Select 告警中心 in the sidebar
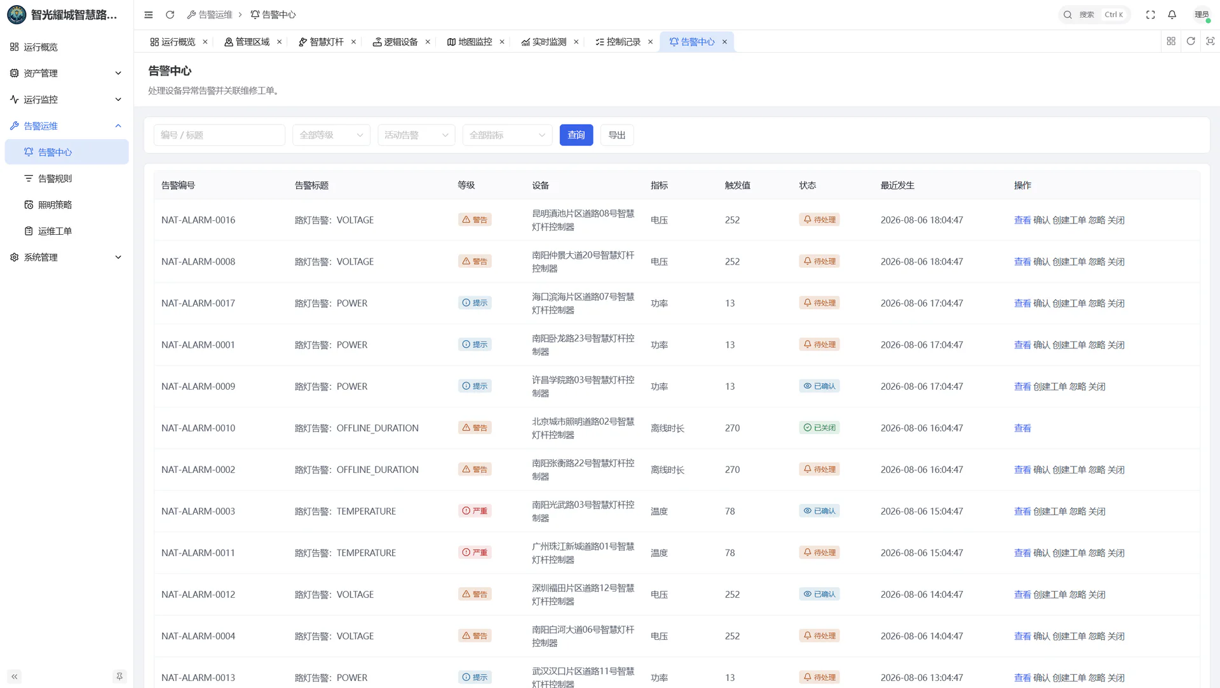Screen dimensions: 1220x688 (67, 152)
